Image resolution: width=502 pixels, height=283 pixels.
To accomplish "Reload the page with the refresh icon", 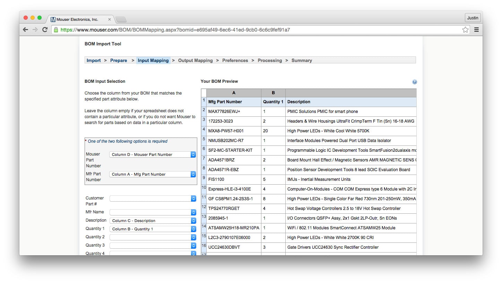I will pos(45,30).
